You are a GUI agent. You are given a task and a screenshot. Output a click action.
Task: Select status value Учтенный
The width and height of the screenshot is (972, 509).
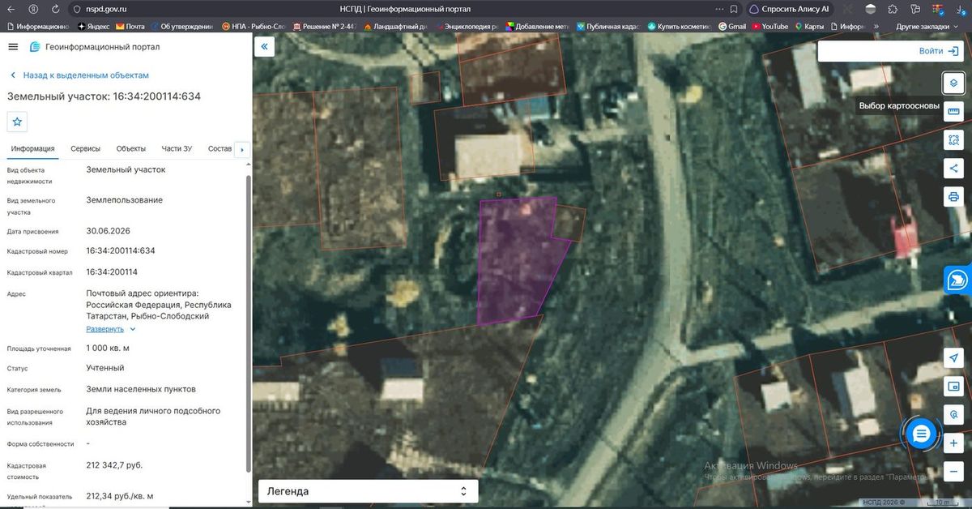[105, 368]
